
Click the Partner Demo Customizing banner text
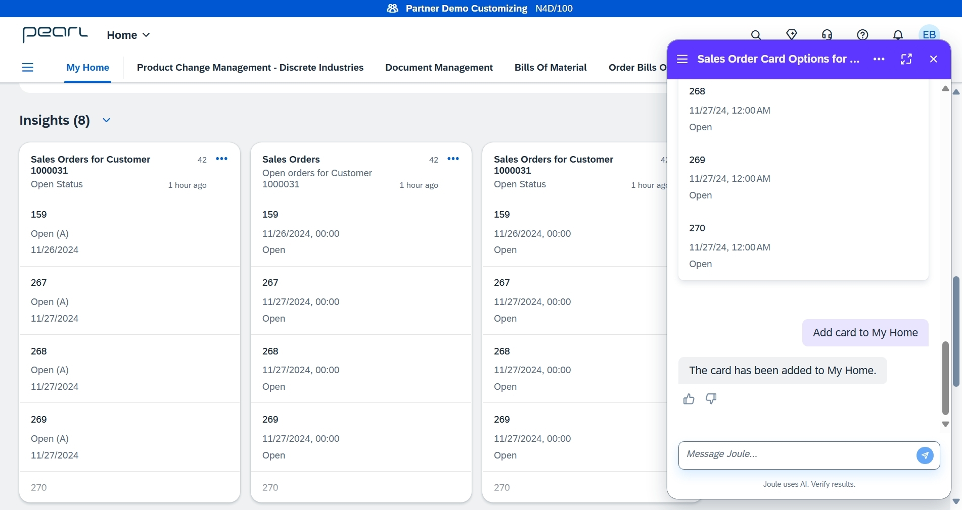(466, 9)
